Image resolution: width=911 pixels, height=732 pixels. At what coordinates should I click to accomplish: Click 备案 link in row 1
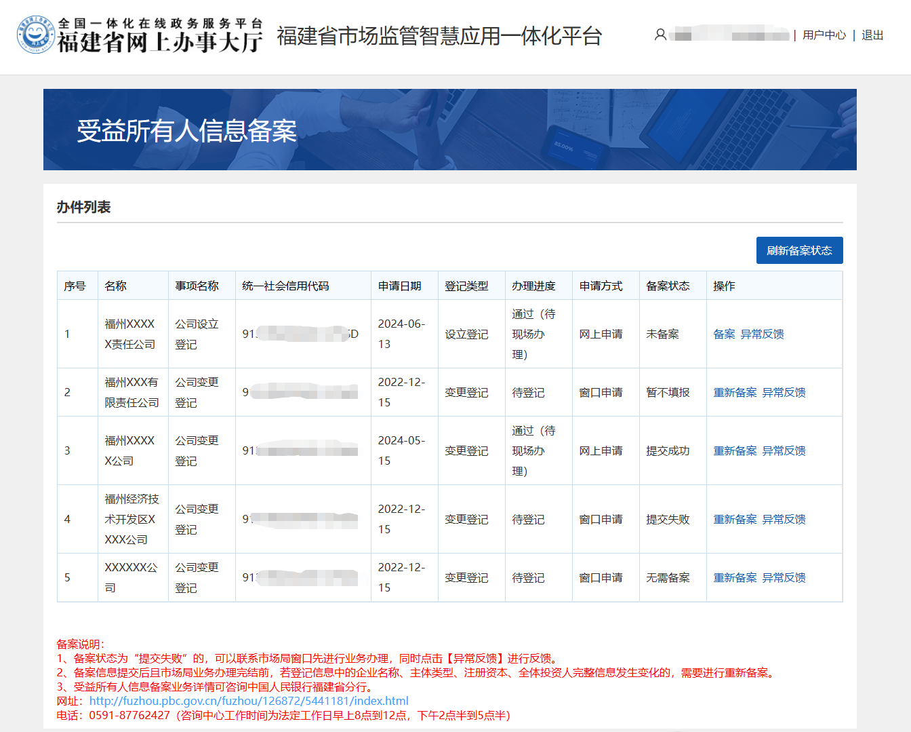(723, 334)
